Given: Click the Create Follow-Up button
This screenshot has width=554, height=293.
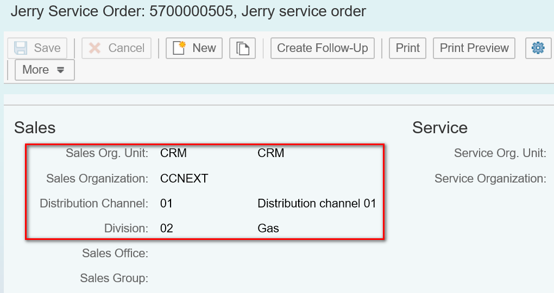Looking at the screenshot, I should tap(322, 48).
